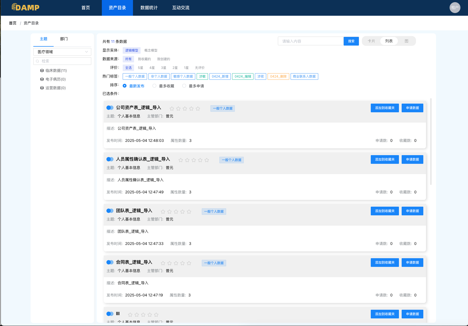The width and height of the screenshot is (468, 326).
Task: Open the 租户 avatar icon top right
Action: (x=455, y=8)
